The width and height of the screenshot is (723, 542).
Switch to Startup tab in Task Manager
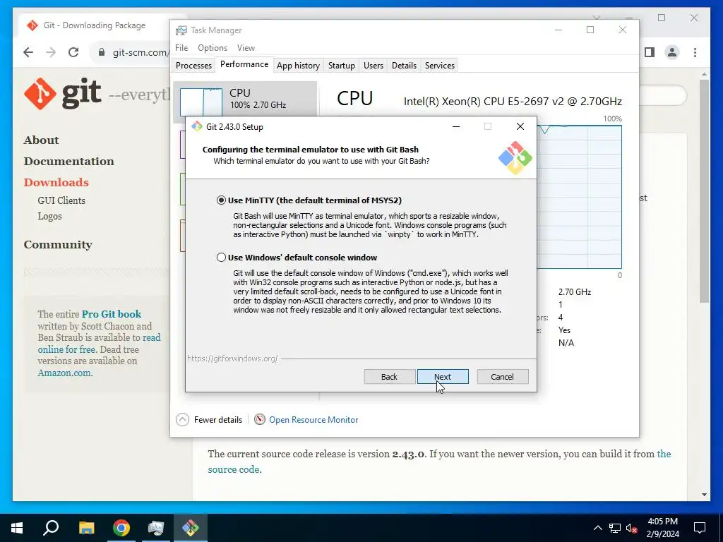click(x=341, y=66)
